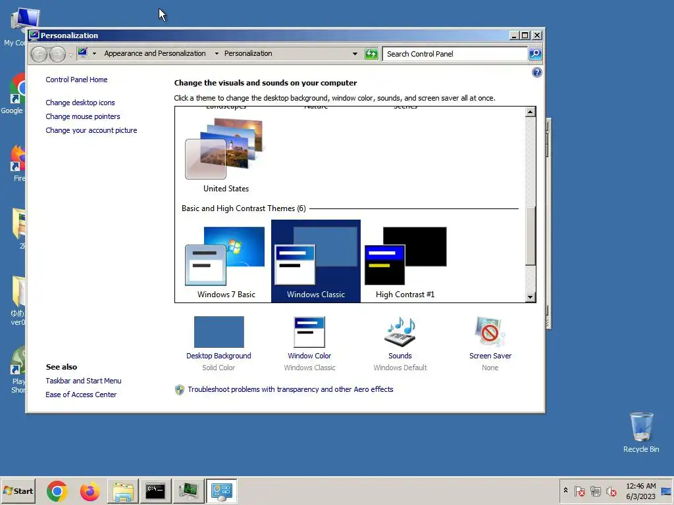The width and height of the screenshot is (674, 505).
Task: Select the Windows Classic theme
Action: pos(316,261)
